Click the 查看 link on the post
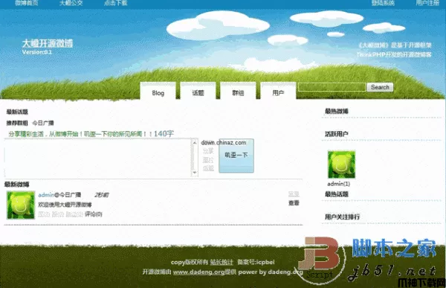The width and height of the screenshot is (446, 288). click(294, 203)
